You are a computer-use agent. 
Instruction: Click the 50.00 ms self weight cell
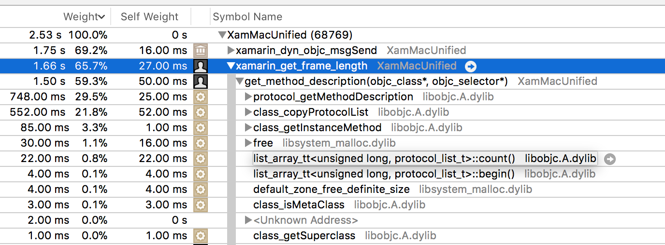point(162,82)
